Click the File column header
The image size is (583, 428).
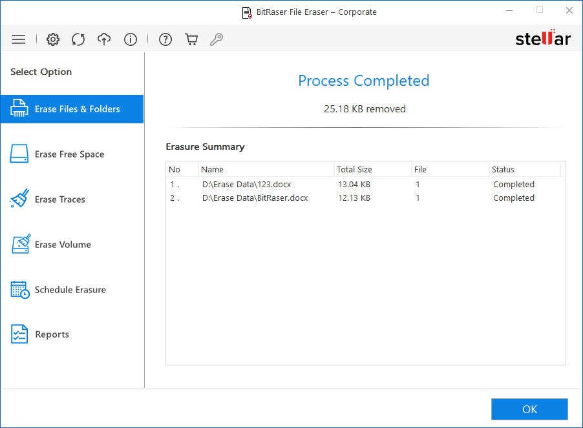(450, 170)
